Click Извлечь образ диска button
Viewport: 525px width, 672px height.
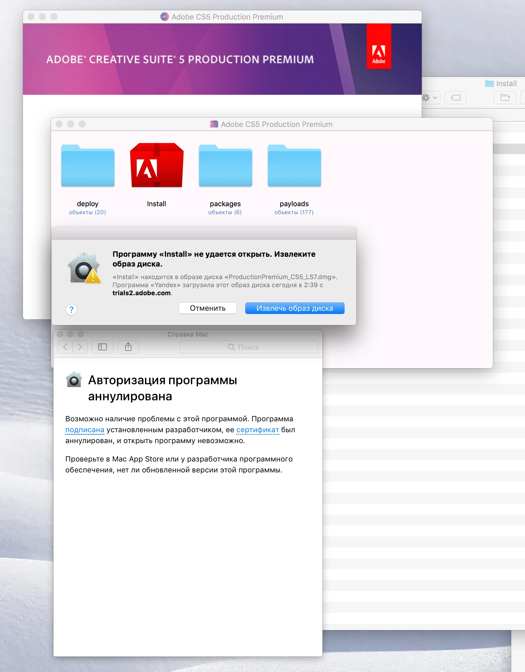pyautogui.click(x=294, y=308)
